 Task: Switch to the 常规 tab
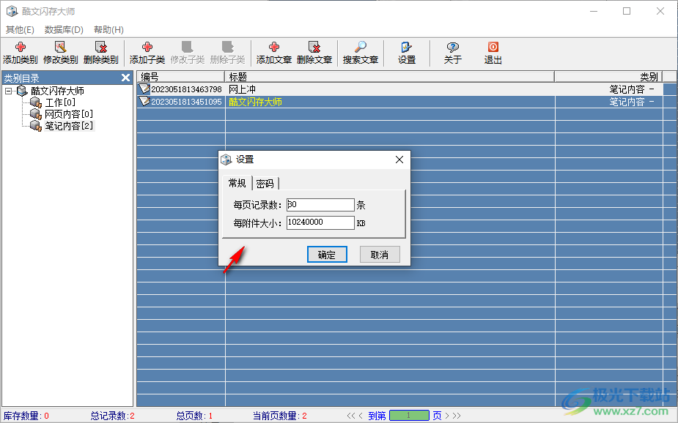237,183
